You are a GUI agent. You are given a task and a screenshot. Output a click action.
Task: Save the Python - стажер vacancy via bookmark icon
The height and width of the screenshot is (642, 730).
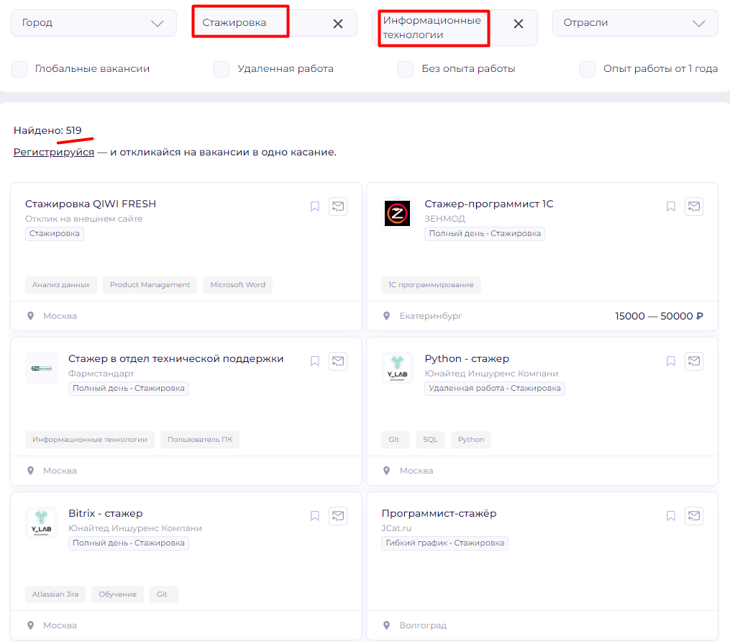[670, 361]
